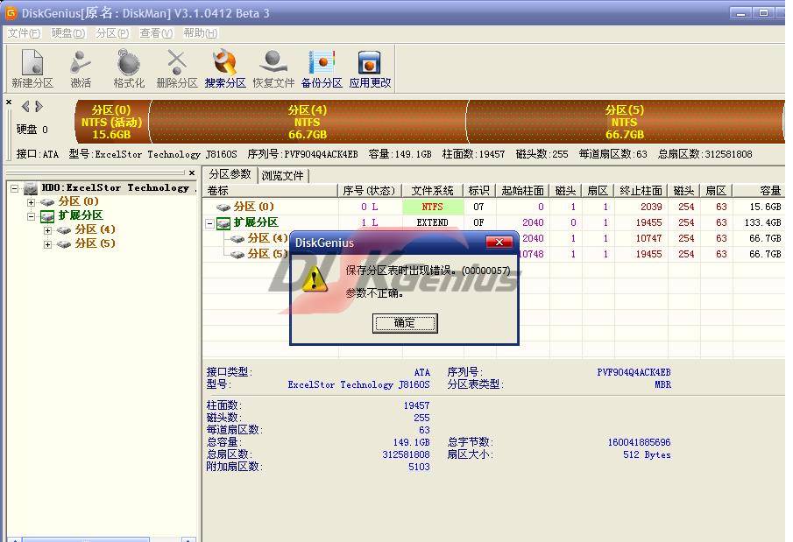Viewport: 793px width, 542px height.
Task: Click the 分区(0) drive icon in the partition table
Action: (x=223, y=207)
